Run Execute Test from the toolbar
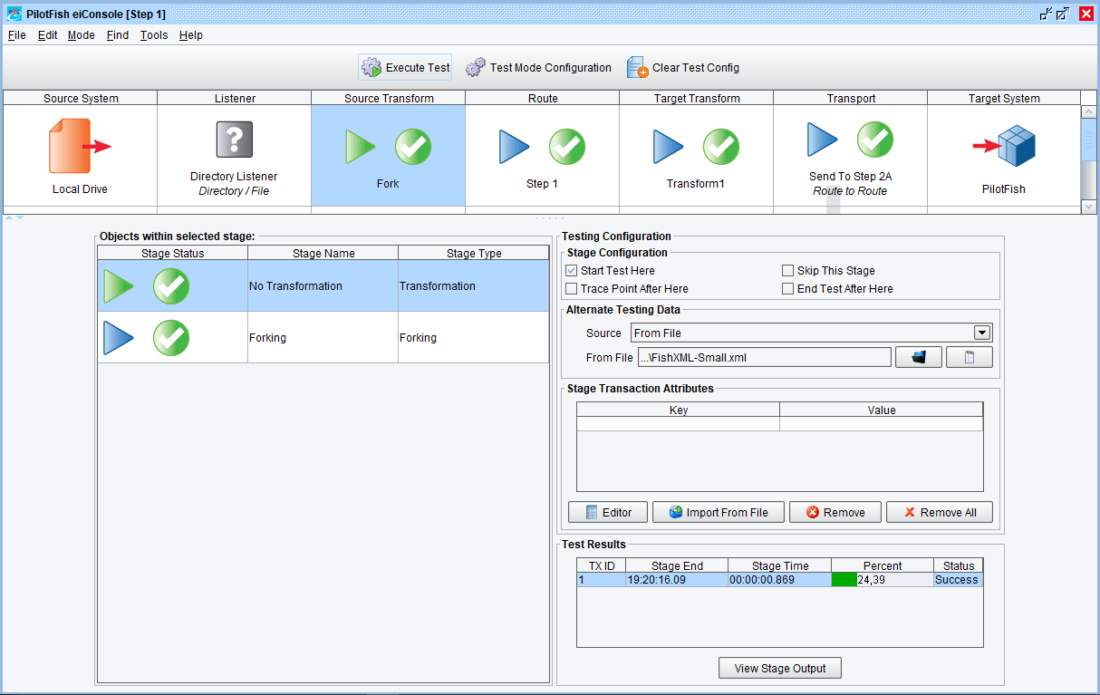 click(x=405, y=68)
